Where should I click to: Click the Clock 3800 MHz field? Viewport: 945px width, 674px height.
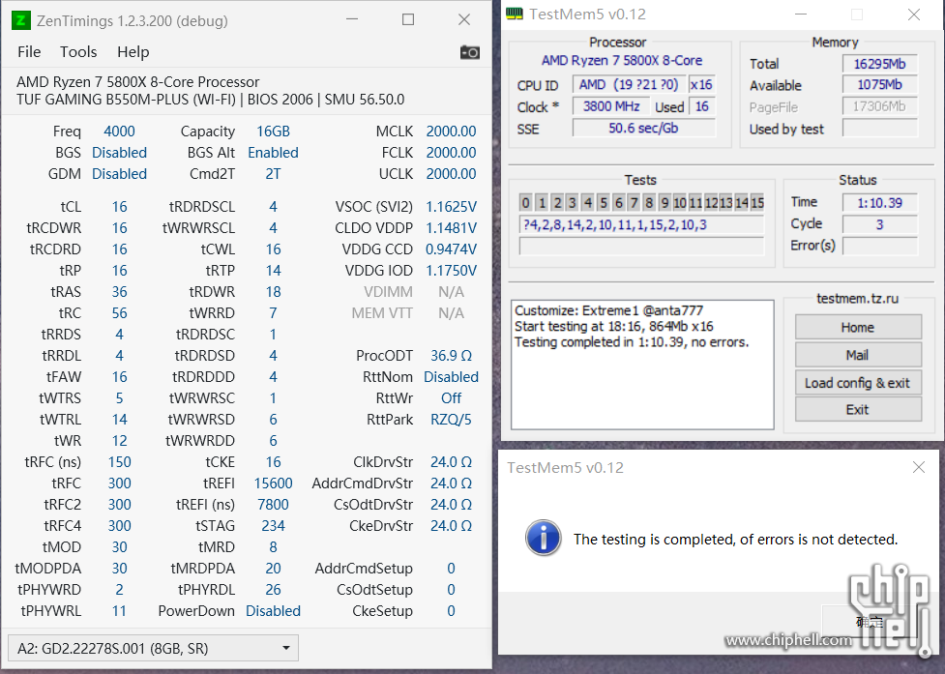[611, 106]
